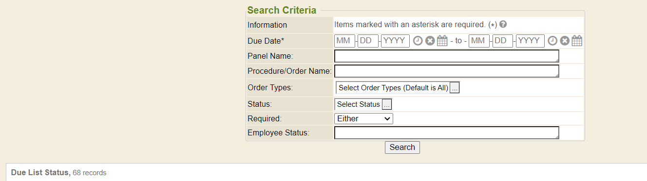Screen dimensions: 647x181
Task: Open the Select Order Types ellipsis button
Action: click(455, 88)
